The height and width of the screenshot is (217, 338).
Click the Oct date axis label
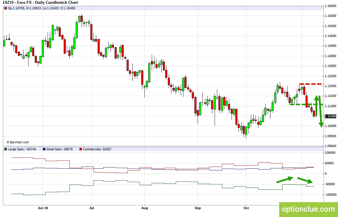point(246,208)
